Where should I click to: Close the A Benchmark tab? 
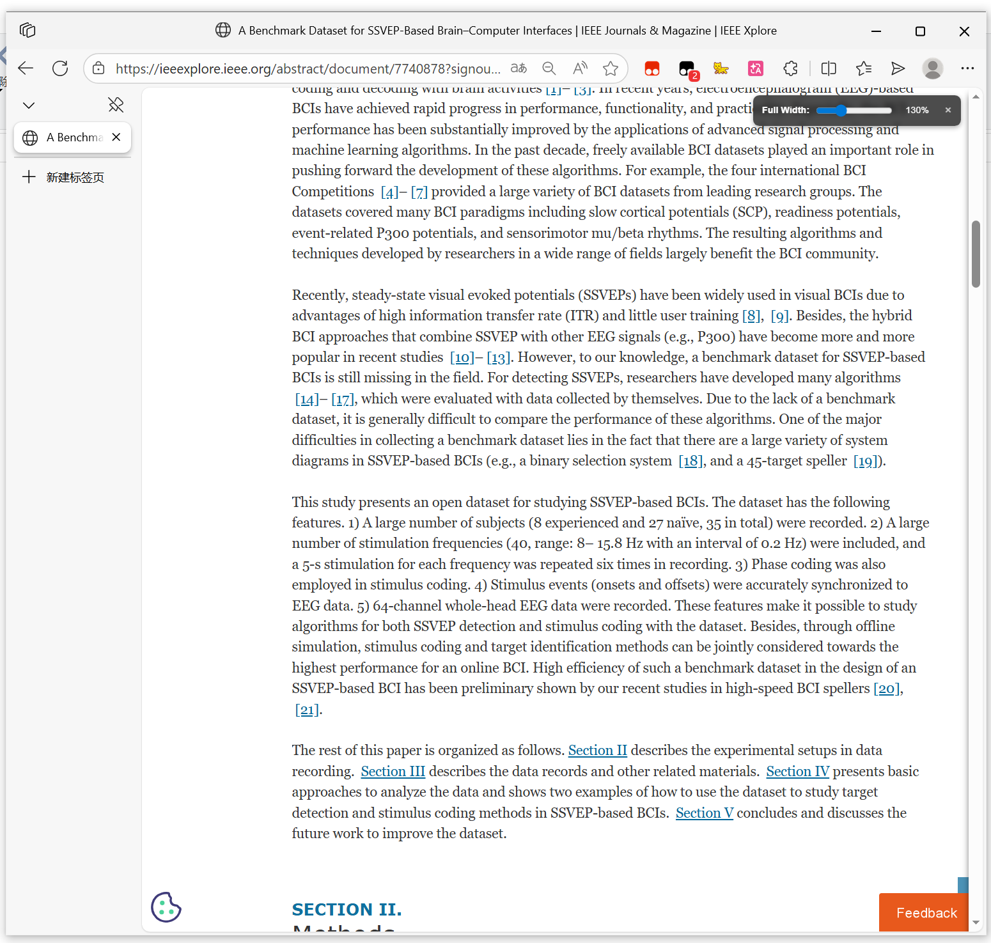116,137
